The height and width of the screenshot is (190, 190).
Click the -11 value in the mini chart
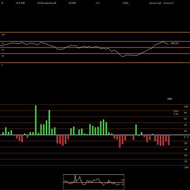(x=122, y=185)
